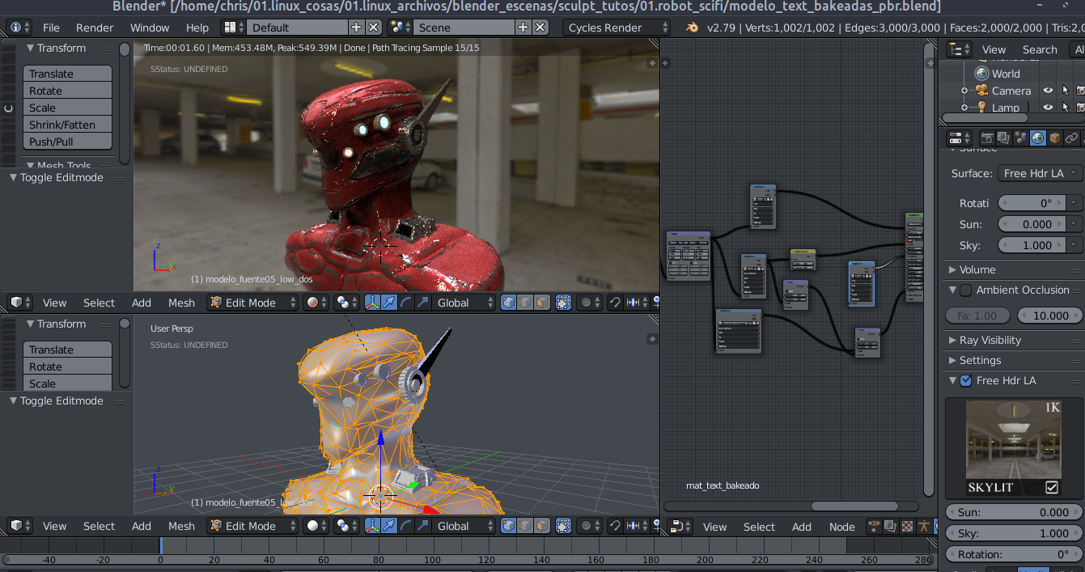This screenshot has height=572, width=1085.
Task: Click the Push/Pull button
Action: coord(67,142)
